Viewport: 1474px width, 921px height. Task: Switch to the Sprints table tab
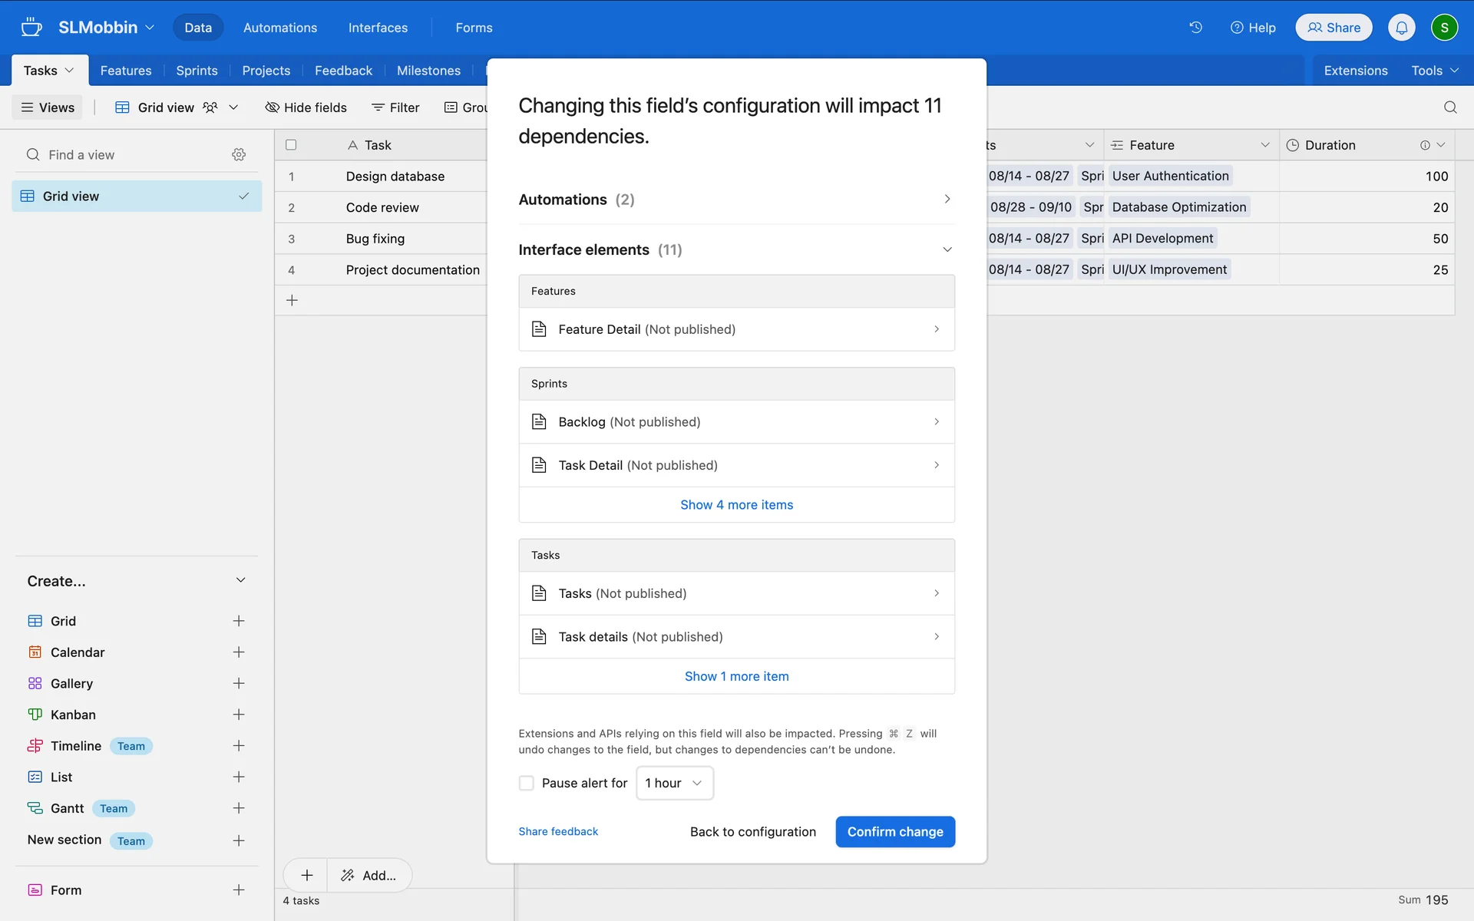click(197, 71)
